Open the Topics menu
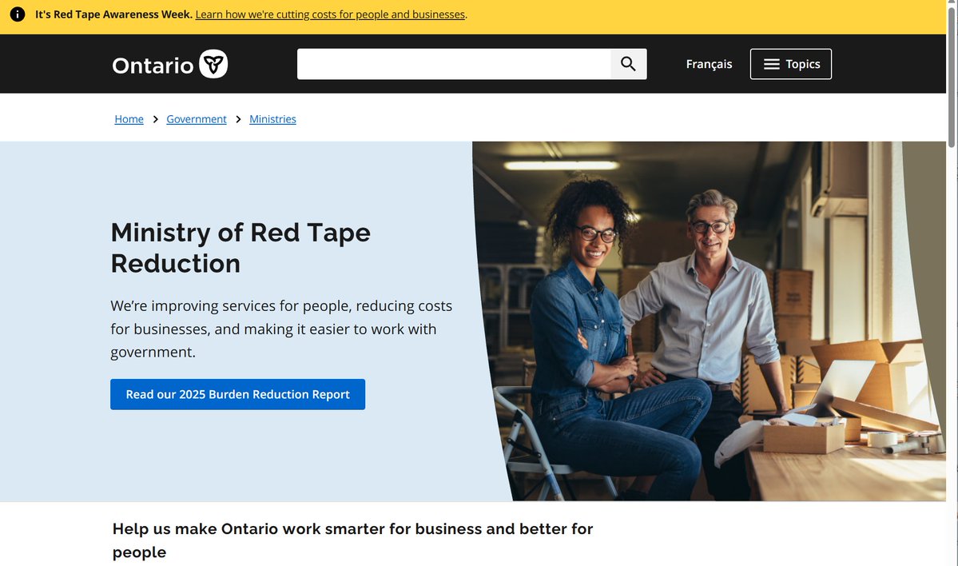Image resolution: width=958 pixels, height=566 pixels. tap(791, 63)
